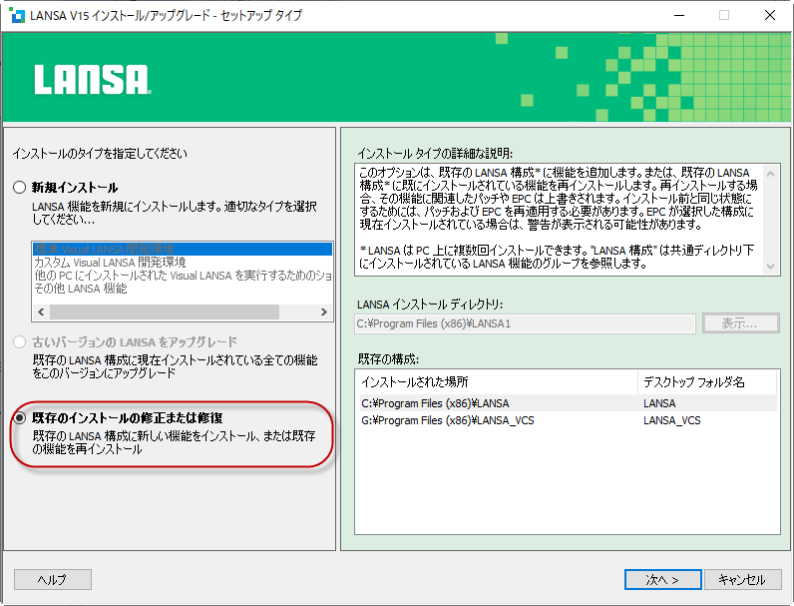Click left arrow of install type list scrollbar

coord(41,312)
